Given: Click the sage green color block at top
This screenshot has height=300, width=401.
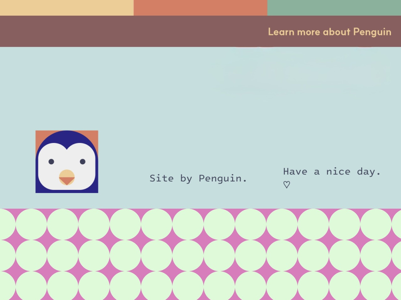Looking at the screenshot, I should 334,8.
